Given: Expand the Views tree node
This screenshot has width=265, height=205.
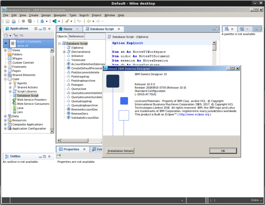Looking at the screenshot, I should [x=5, y=50].
